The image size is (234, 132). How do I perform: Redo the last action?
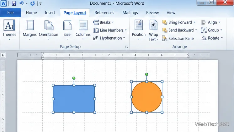(x=32, y=3)
